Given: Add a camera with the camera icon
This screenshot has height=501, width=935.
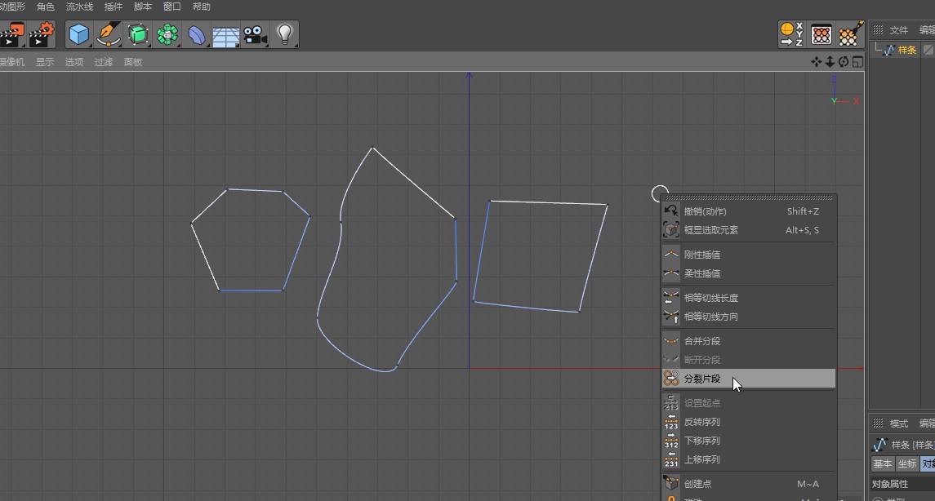Looking at the screenshot, I should (256, 34).
